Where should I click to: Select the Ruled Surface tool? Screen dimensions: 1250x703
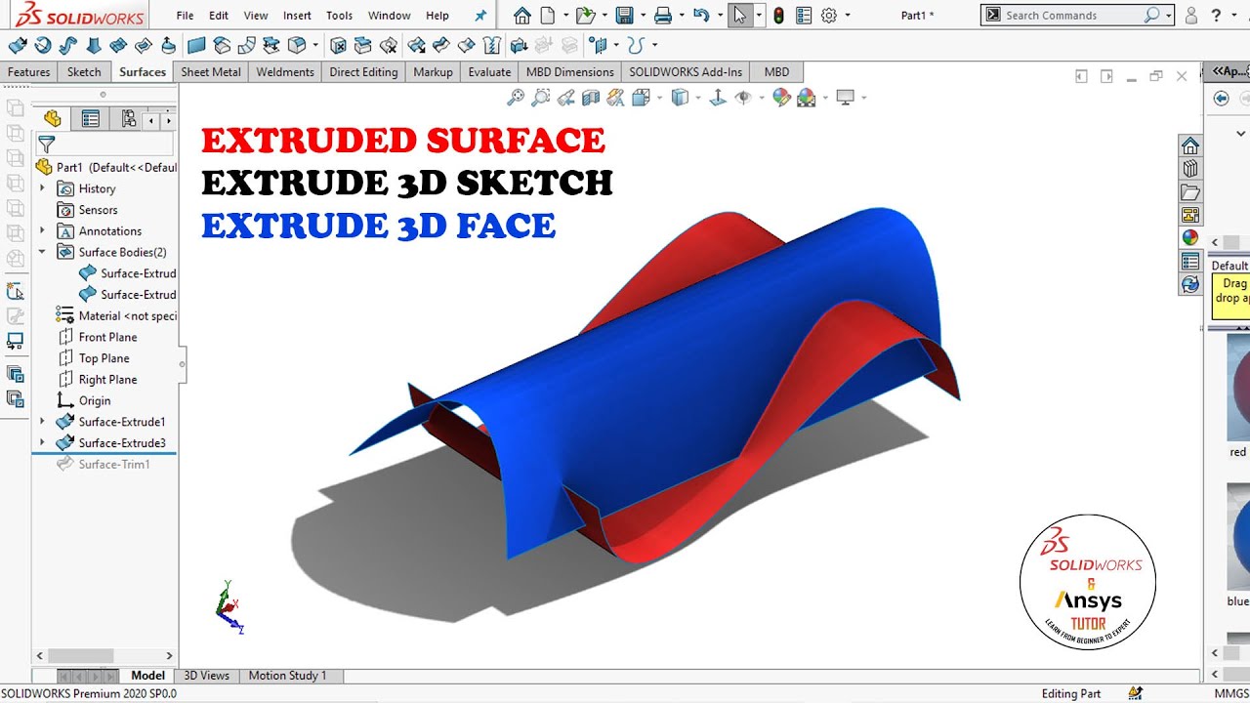point(247,45)
